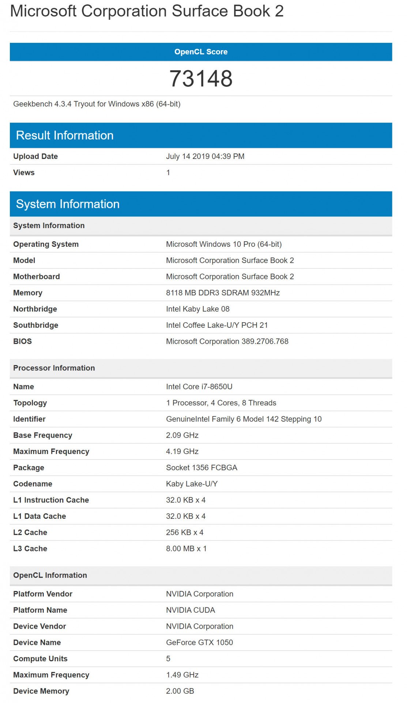
Task: Select the processor "Name" label
Action: pyautogui.click(x=23, y=387)
